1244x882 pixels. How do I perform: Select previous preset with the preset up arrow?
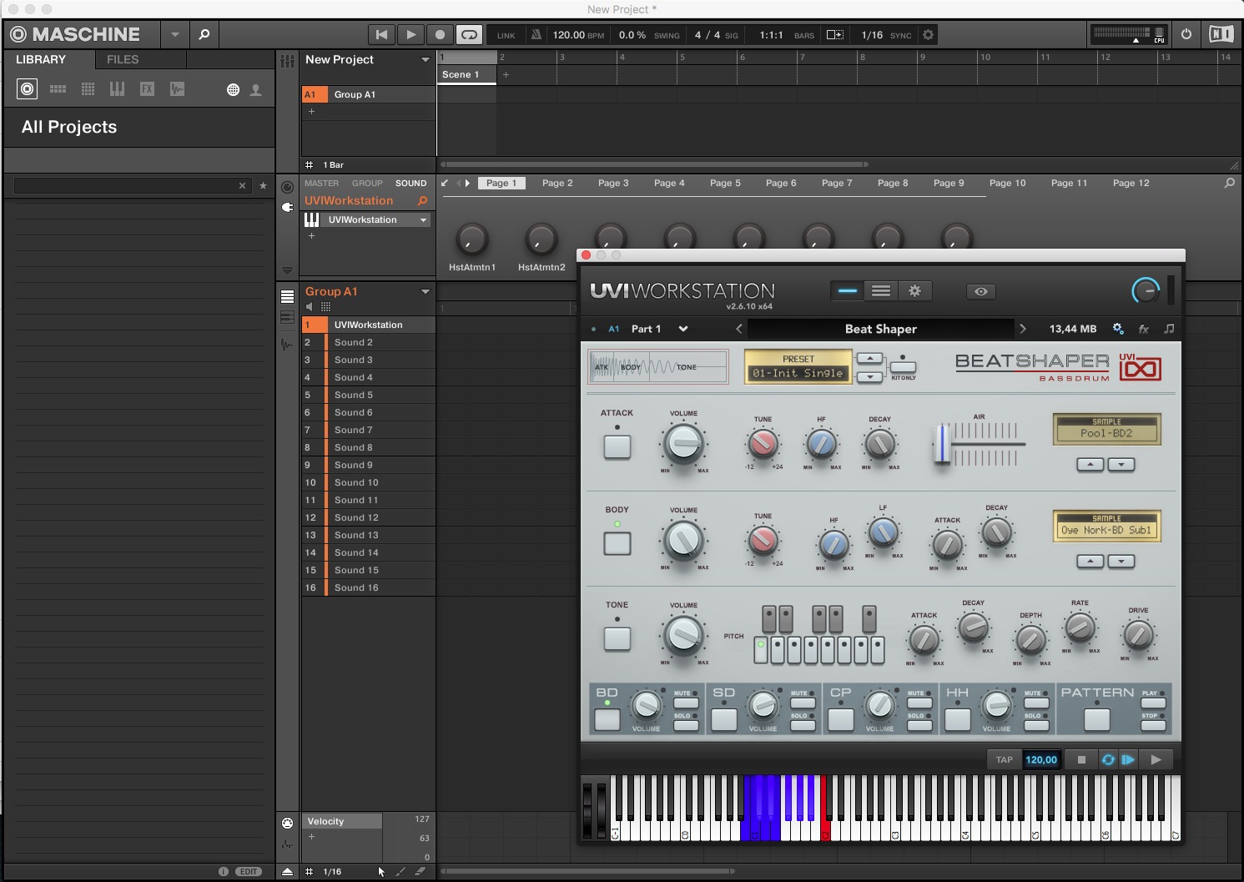pos(869,358)
